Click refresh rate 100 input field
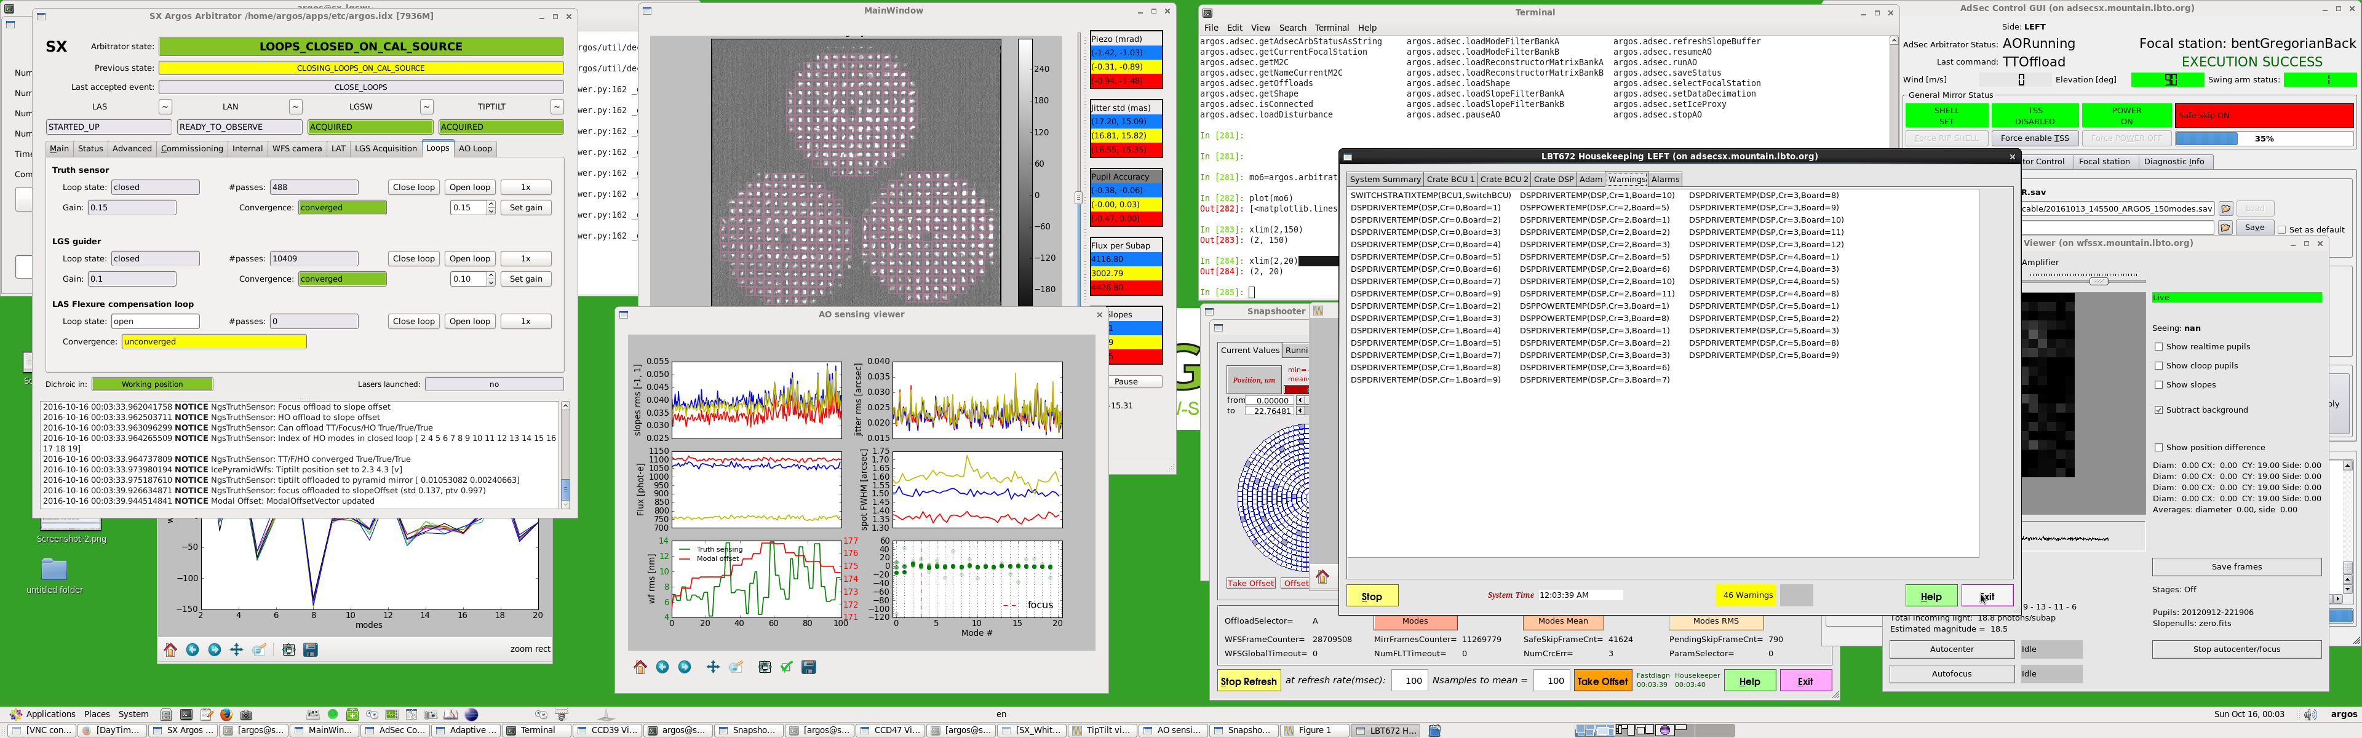 [1409, 681]
